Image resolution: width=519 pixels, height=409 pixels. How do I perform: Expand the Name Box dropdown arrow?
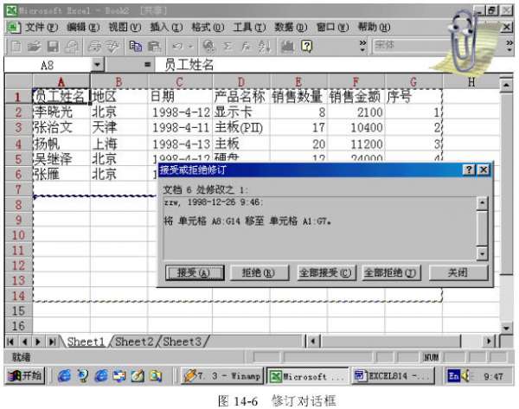[98, 65]
